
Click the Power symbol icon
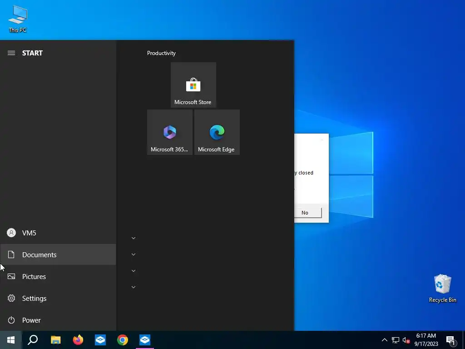tap(11, 320)
